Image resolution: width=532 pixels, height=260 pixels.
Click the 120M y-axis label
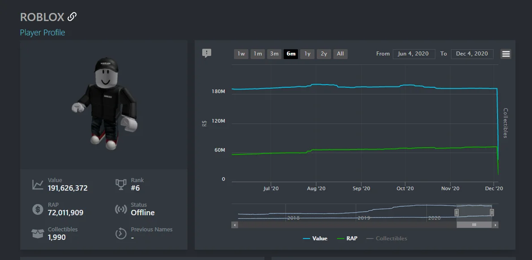(x=218, y=121)
